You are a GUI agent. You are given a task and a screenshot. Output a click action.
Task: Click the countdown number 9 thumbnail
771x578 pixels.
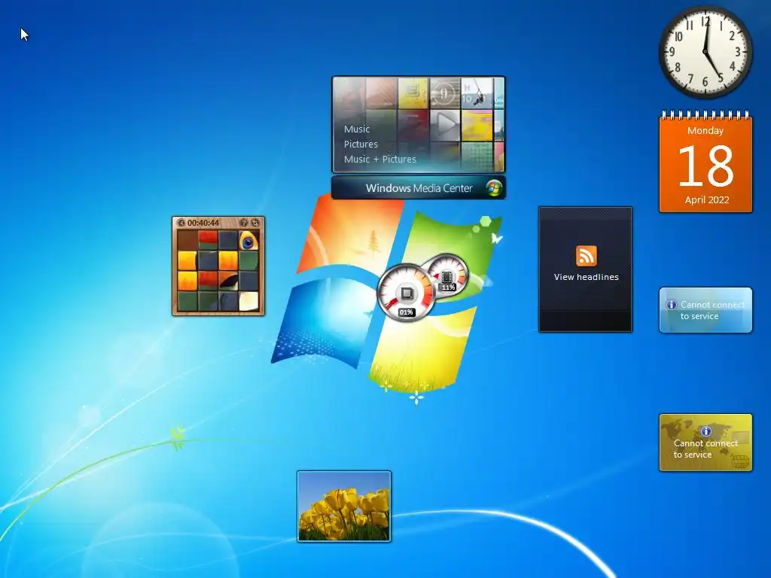tap(444, 93)
